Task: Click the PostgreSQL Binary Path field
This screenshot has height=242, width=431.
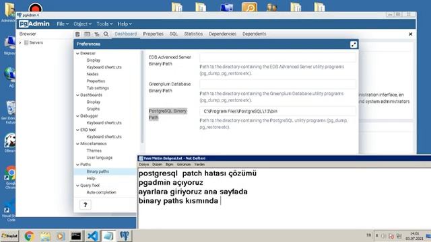Action: [277, 111]
